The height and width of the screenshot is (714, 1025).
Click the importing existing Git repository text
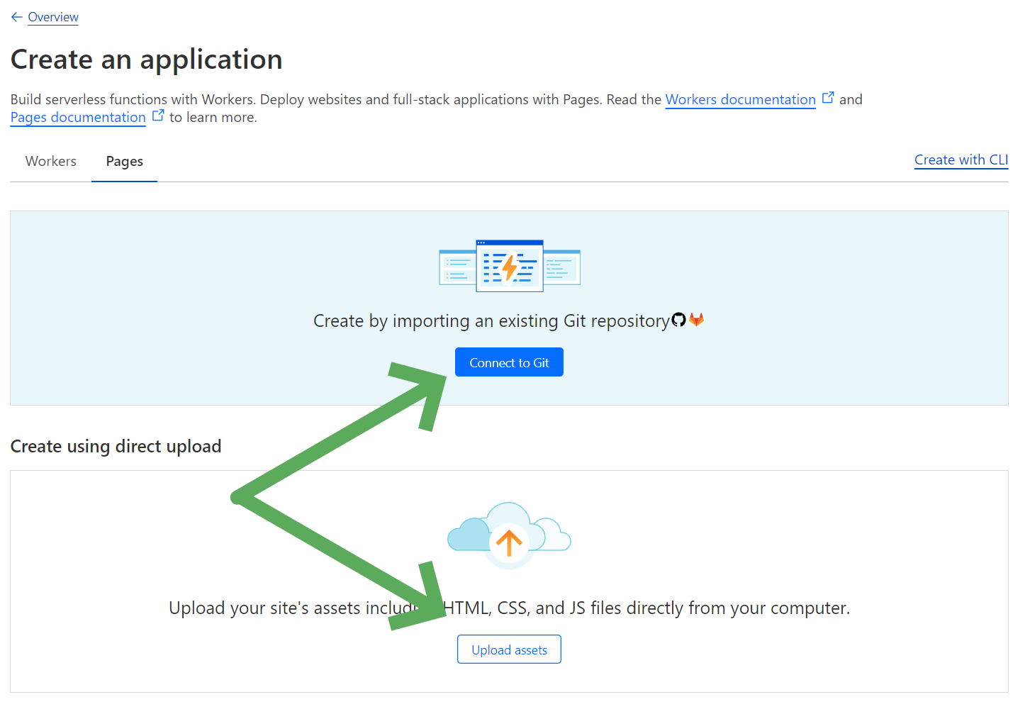491,321
